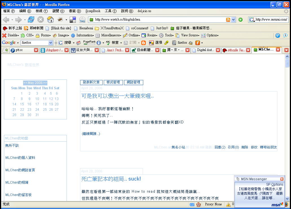Open the Miscellaneous dropdown
Screen dimensions: 291x209
coord(109,35)
